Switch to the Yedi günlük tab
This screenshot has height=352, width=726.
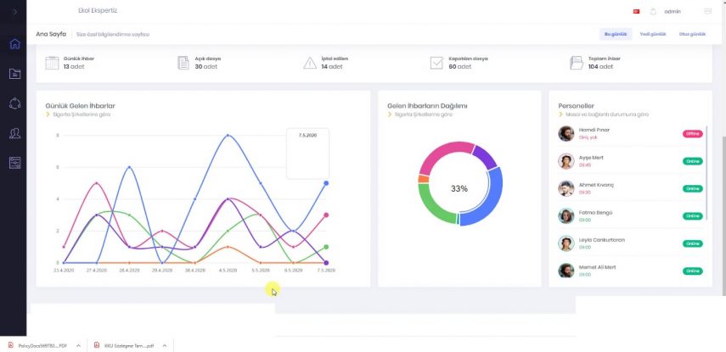click(651, 34)
